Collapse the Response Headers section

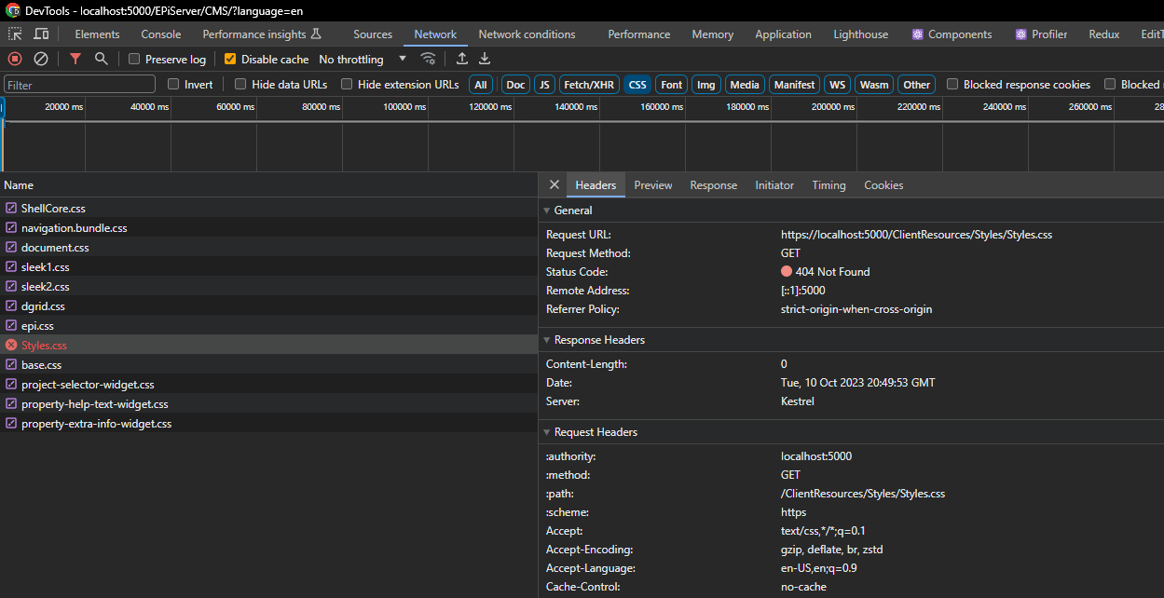547,340
